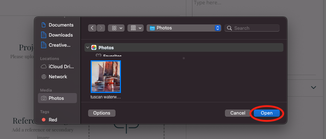Click the magnifying glass search icon
The height and width of the screenshot is (139, 326).
(230, 28)
